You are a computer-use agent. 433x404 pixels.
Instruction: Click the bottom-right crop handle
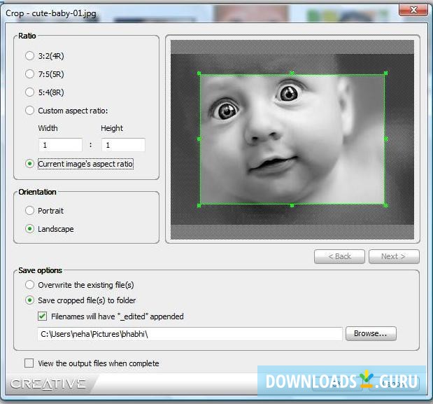pyautogui.click(x=385, y=205)
